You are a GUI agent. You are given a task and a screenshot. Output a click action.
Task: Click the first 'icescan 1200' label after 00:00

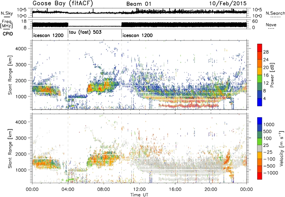coord(48,35)
